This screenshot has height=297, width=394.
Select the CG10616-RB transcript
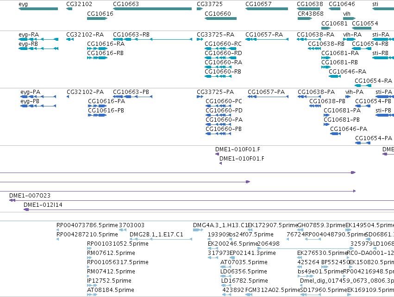(97, 58)
